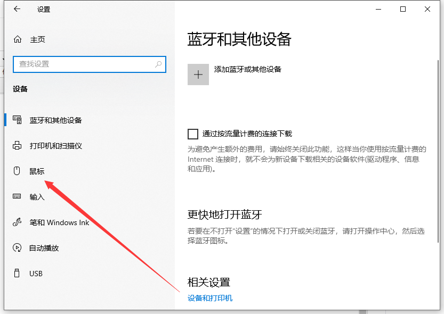The width and height of the screenshot is (444, 314).
Task: Click the autoplay icon beside 自动播放
Action: [x=18, y=248]
